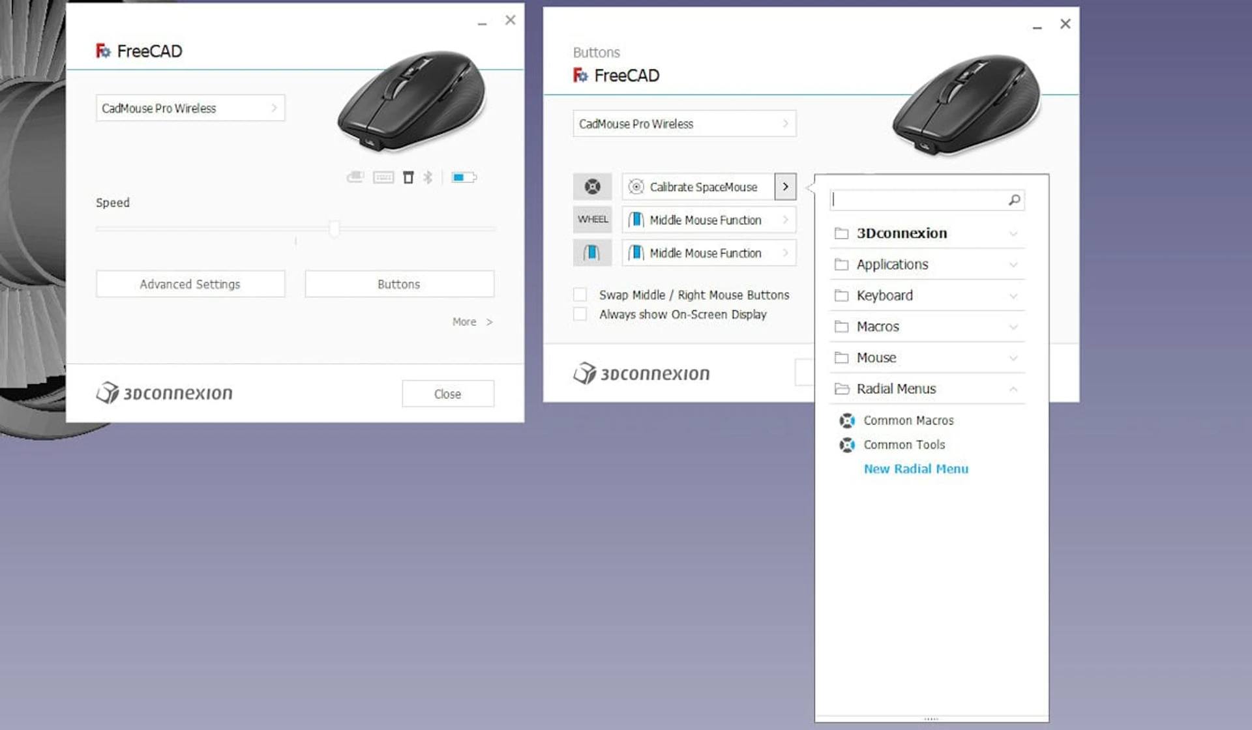Click the arrow next to Calibrate SpaceMouse

[785, 187]
